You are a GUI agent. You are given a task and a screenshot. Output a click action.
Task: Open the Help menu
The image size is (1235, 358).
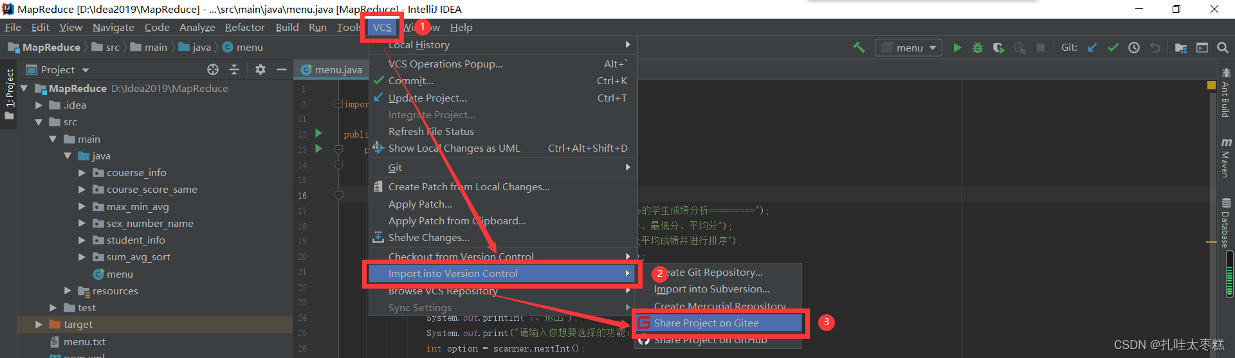pyautogui.click(x=461, y=27)
